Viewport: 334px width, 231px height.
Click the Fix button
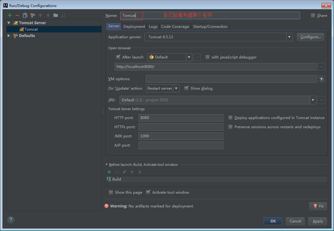coord(318,206)
